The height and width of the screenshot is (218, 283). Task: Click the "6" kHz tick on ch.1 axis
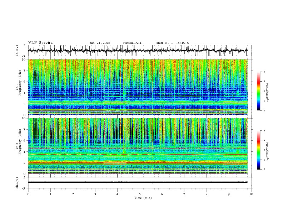[25, 82]
